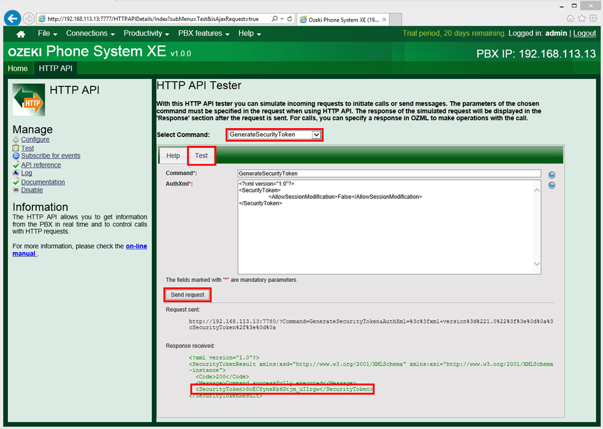The image size is (603, 429).
Task: Click the Logout link
Action: click(584, 34)
